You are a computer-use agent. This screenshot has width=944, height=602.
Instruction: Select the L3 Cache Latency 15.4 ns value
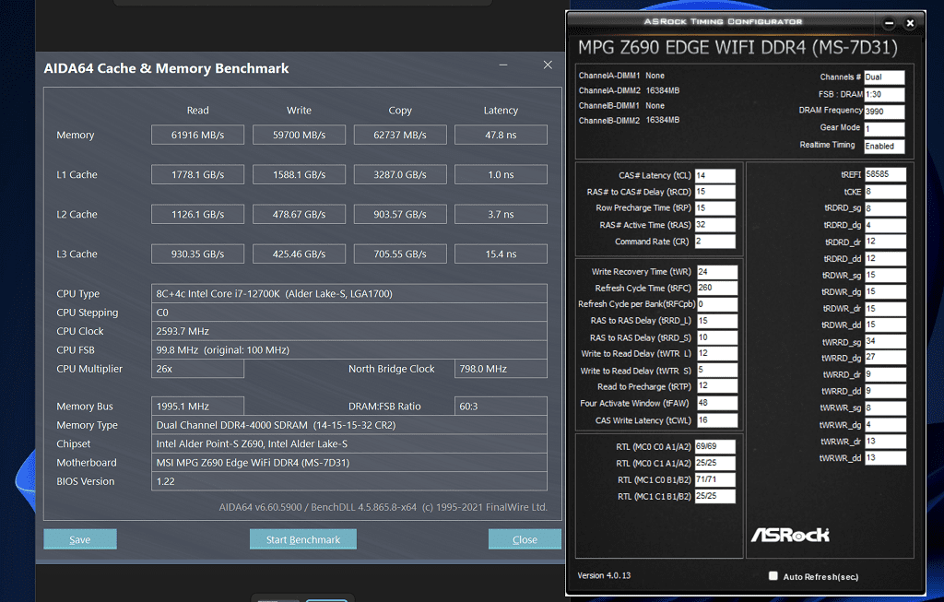click(x=501, y=254)
